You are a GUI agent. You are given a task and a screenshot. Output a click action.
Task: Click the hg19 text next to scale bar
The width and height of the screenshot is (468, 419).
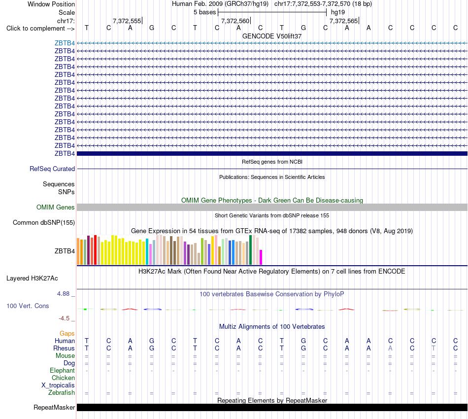338,12
